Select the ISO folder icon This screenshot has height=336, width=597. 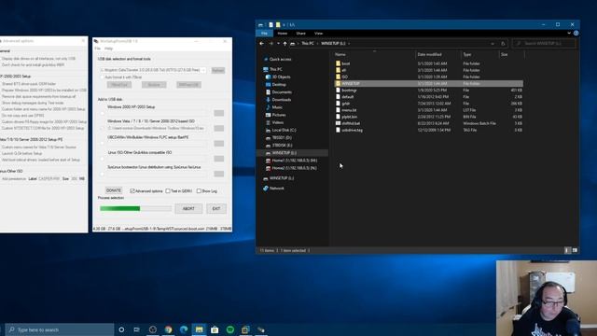[338, 77]
